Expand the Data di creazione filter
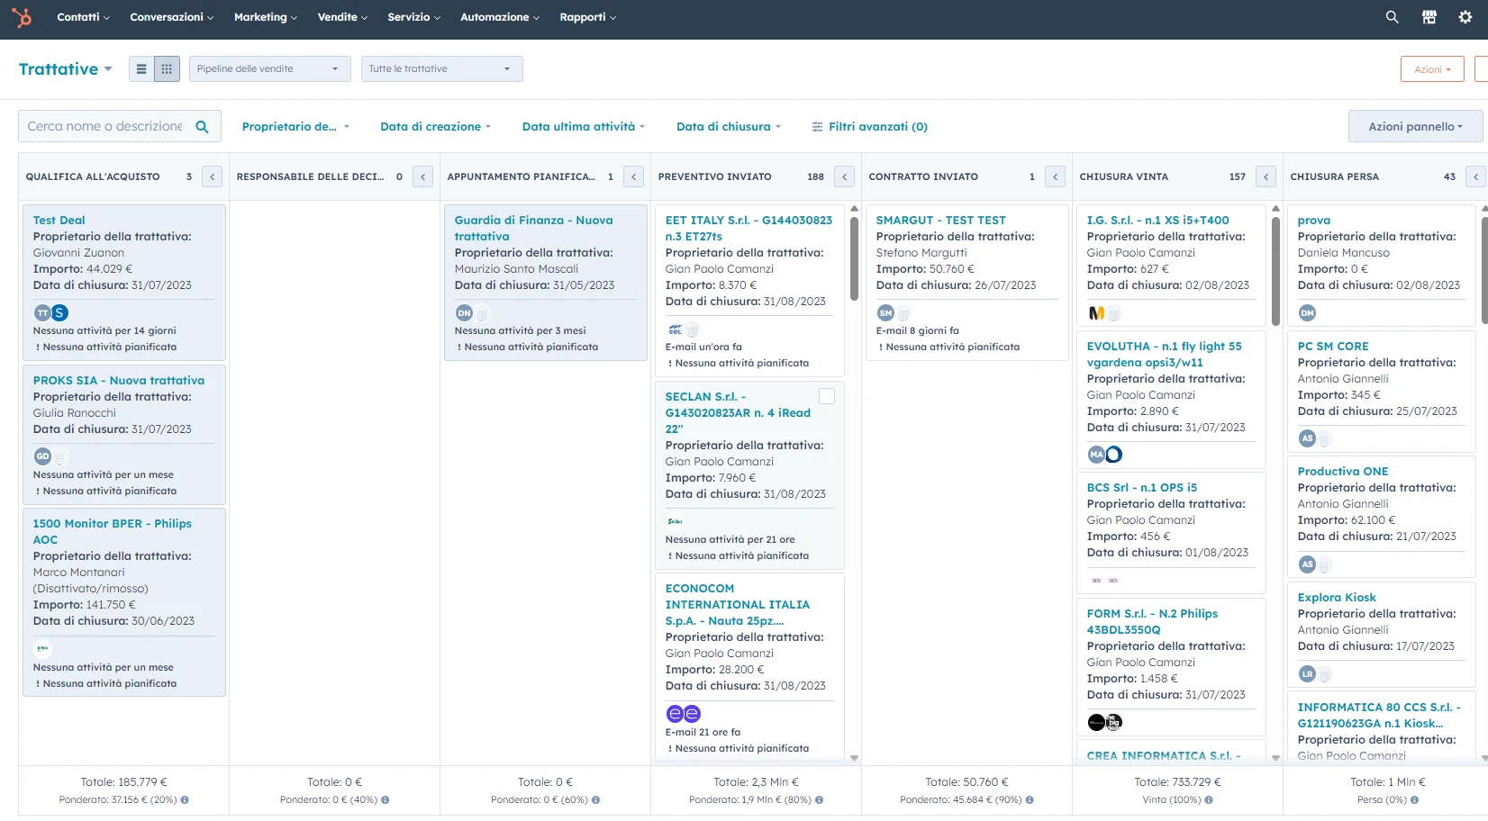Viewport: 1488px width, 821px height. coord(435,127)
